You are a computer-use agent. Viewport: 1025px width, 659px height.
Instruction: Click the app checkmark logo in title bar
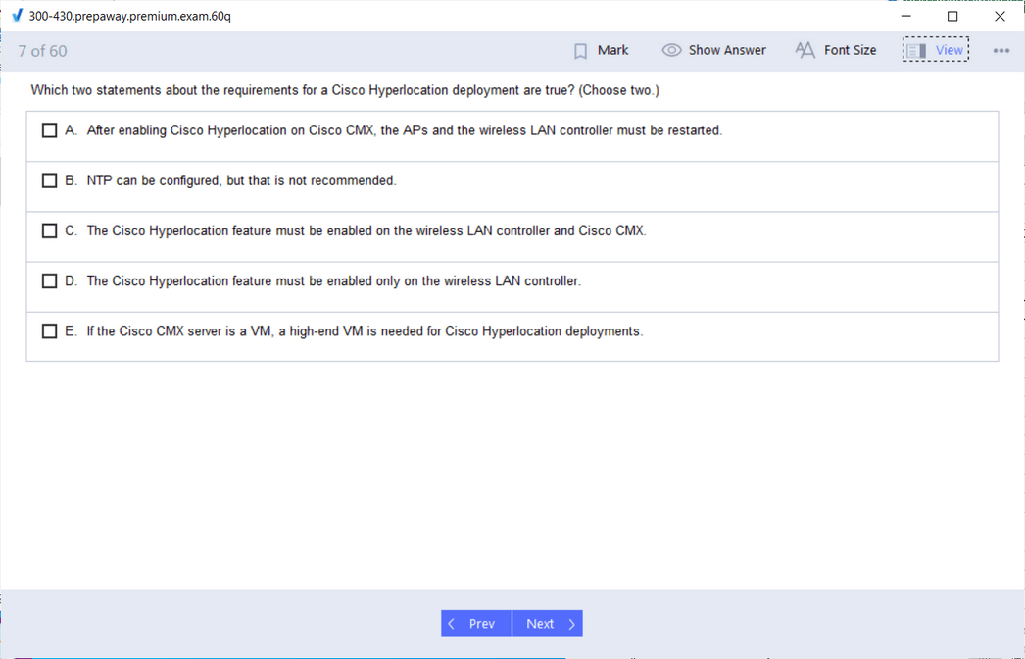coord(18,16)
